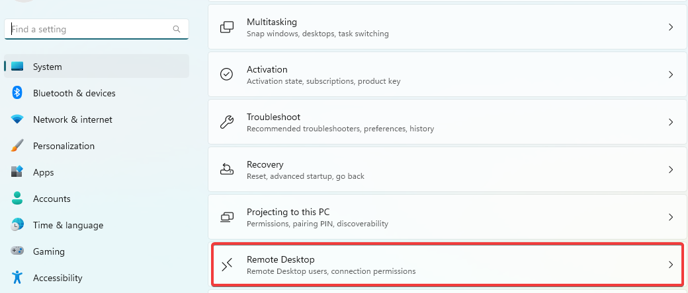
Task: Click the Bluetooth icon in sidebar
Action: [x=17, y=93]
